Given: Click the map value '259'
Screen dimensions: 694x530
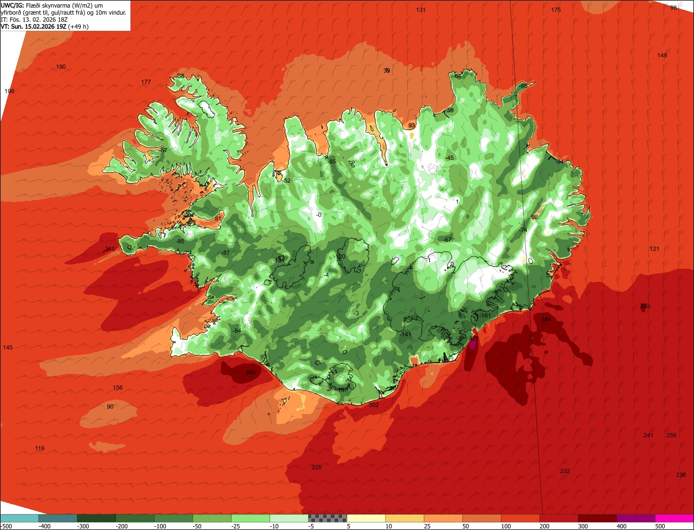Looking at the screenshot, I should point(671,435).
